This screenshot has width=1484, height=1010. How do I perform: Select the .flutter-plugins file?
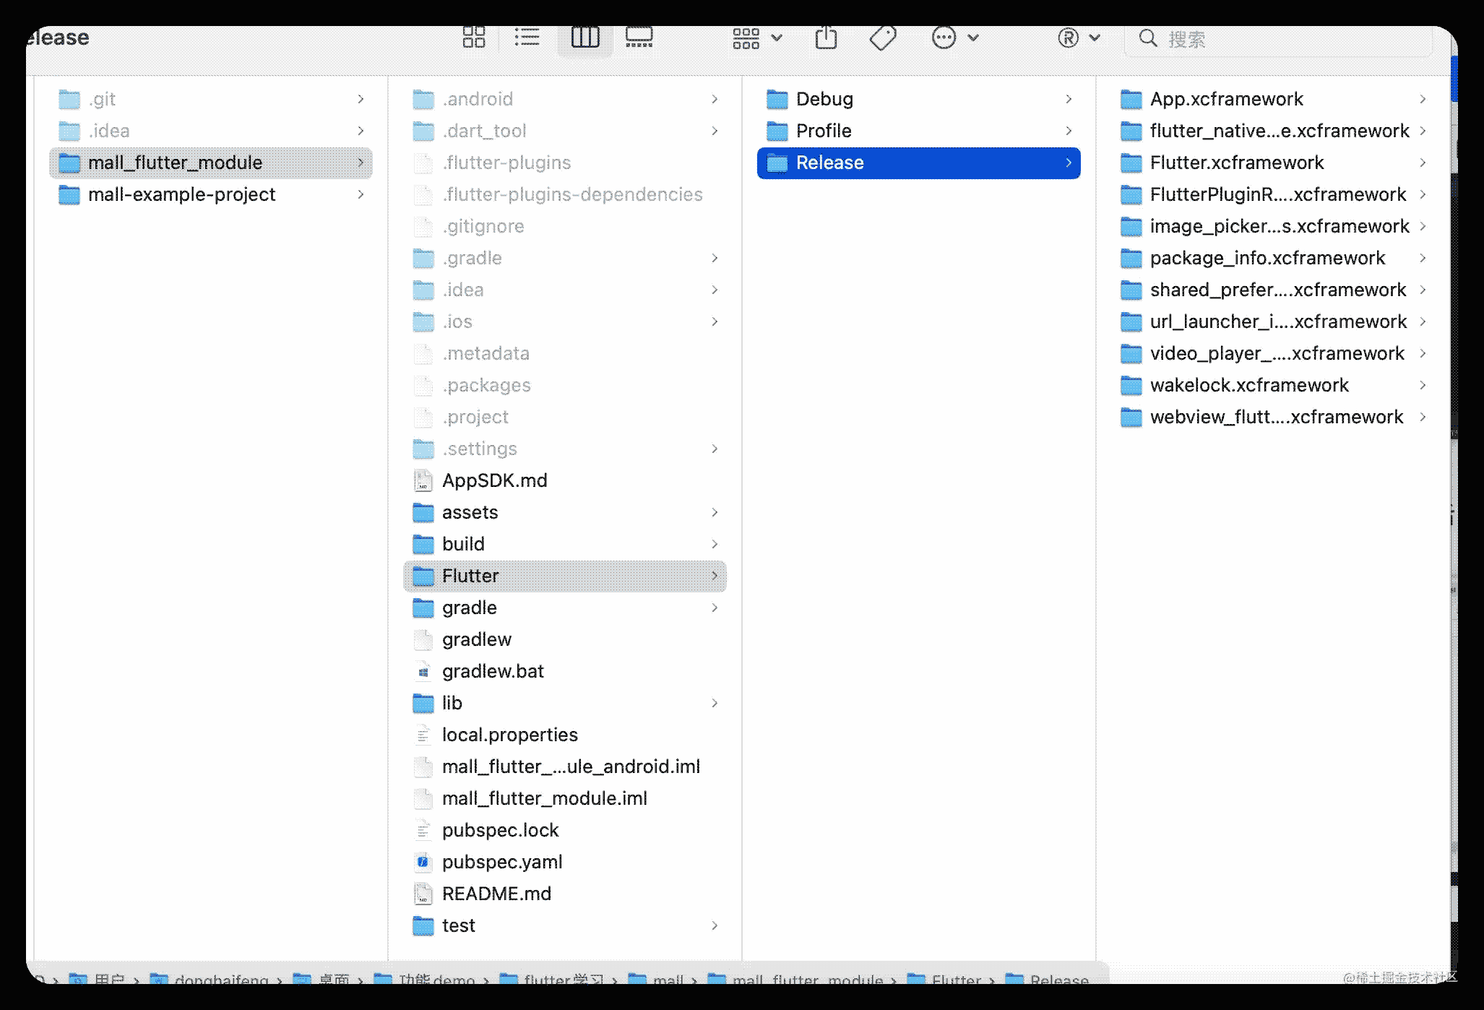tap(565, 163)
